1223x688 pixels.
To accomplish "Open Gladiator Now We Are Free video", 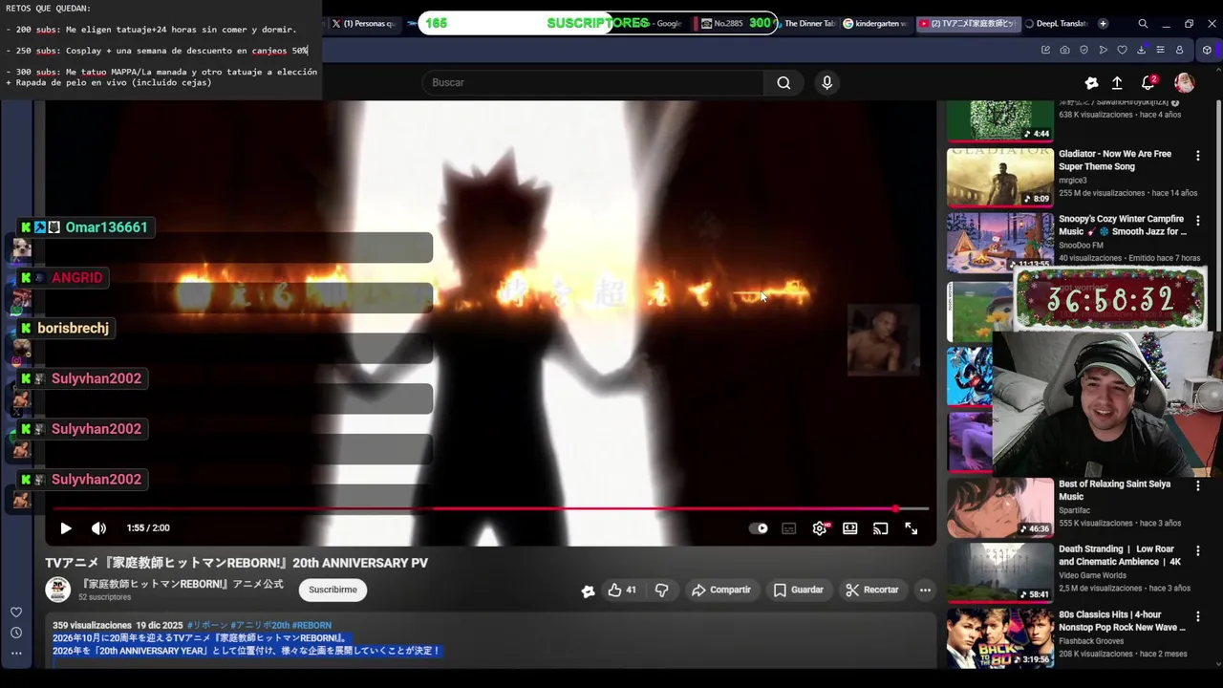I will pyautogui.click(x=1115, y=161).
